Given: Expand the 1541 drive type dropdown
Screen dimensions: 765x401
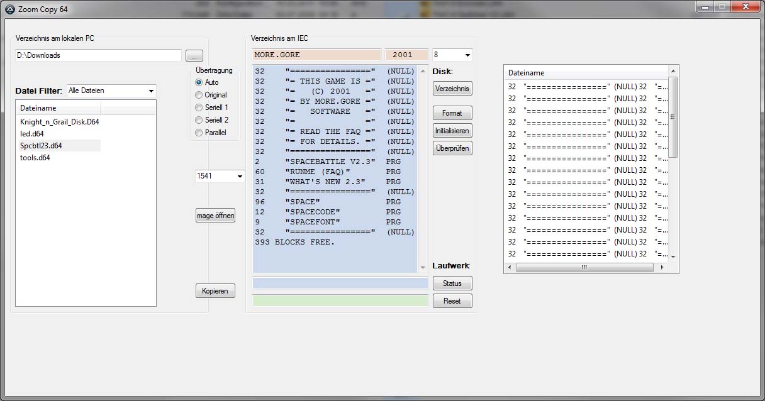Looking at the screenshot, I should pos(220,177).
